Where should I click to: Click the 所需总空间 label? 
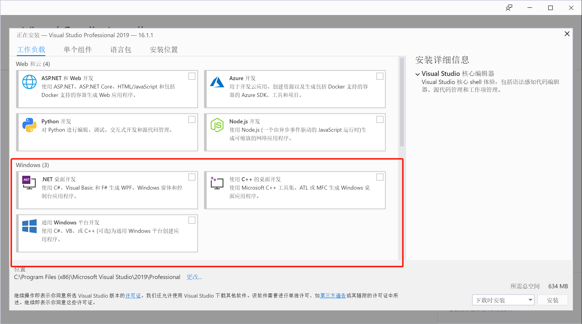(525, 286)
